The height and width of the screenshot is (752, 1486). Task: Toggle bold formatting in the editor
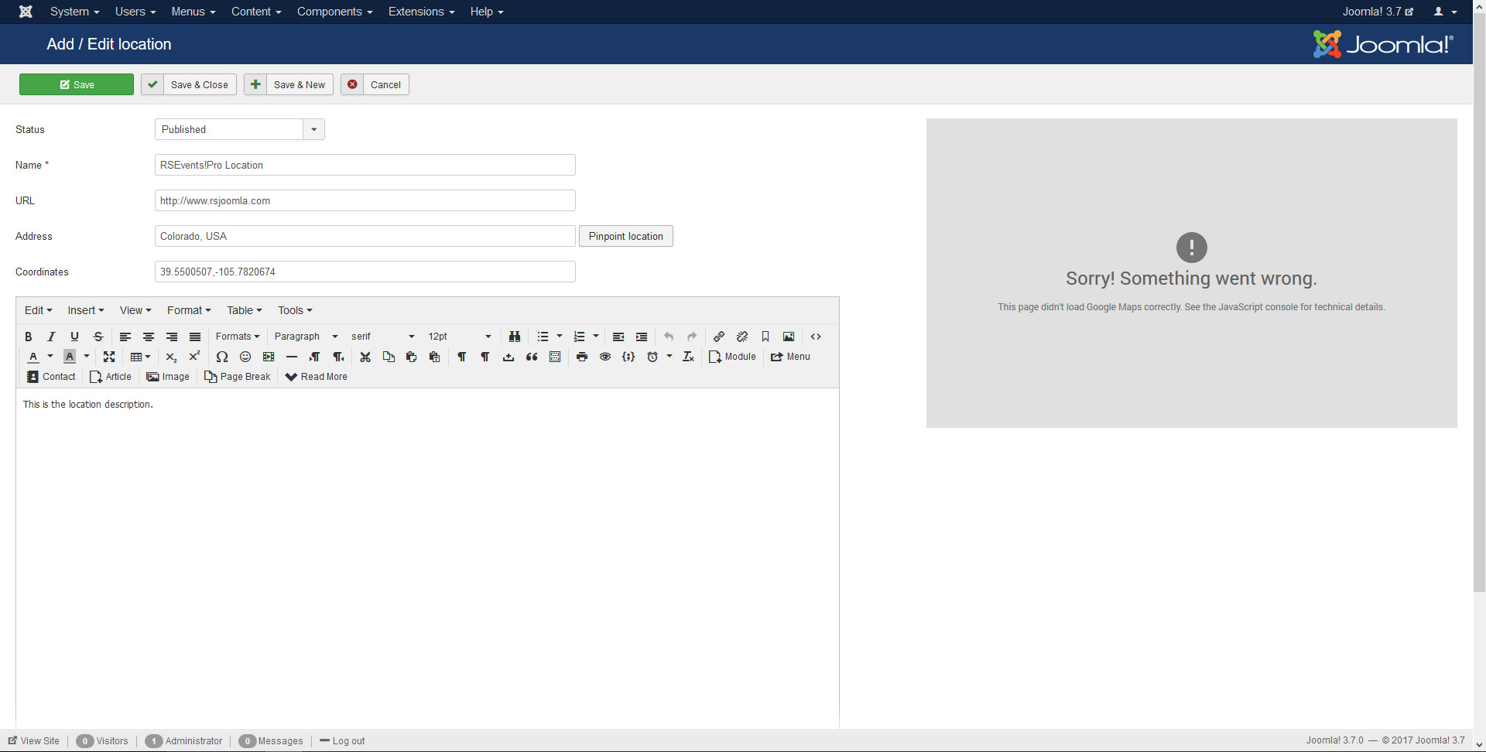coord(28,337)
